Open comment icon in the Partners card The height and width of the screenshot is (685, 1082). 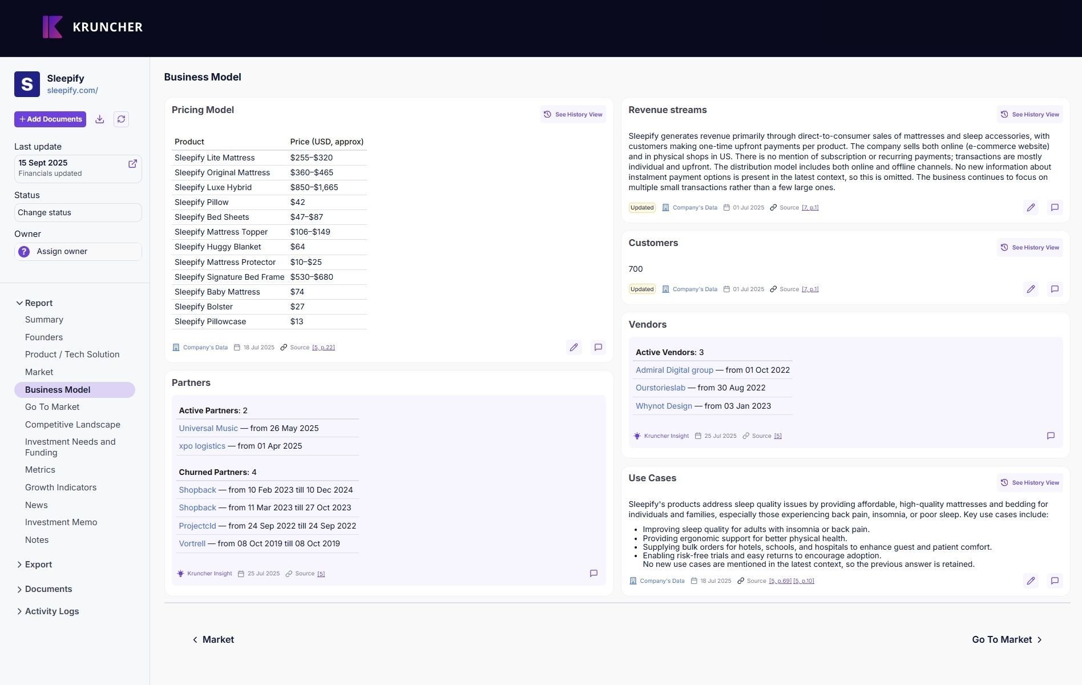click(593, 574)
